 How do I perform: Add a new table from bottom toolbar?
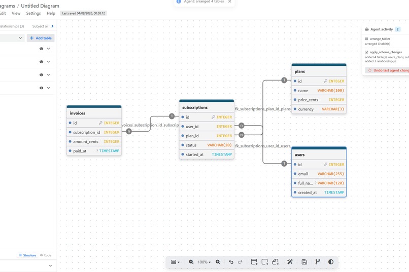(254, 262)
